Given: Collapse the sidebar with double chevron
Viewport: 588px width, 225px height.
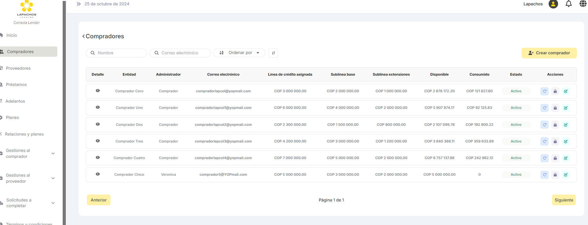Looking at the screenshot, I should (78, 4).
